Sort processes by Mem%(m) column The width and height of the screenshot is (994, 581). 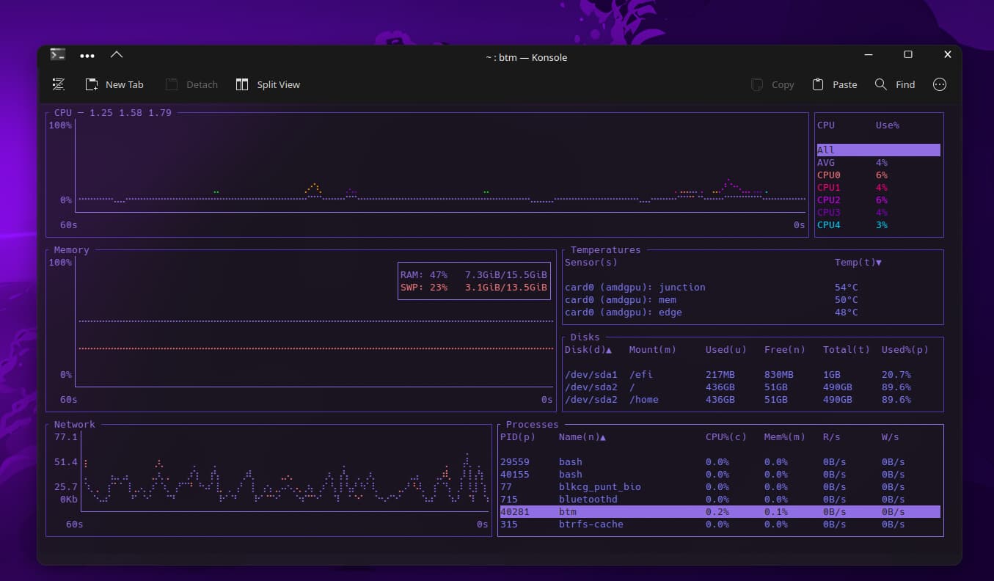pyautogui.click(x=785, y=437)
